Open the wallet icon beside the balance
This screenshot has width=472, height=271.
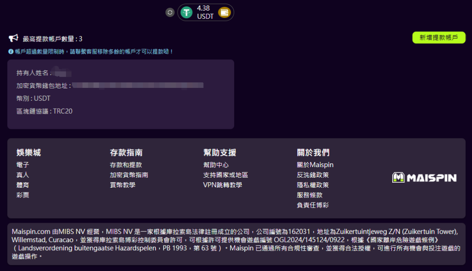tap(224, 12)
